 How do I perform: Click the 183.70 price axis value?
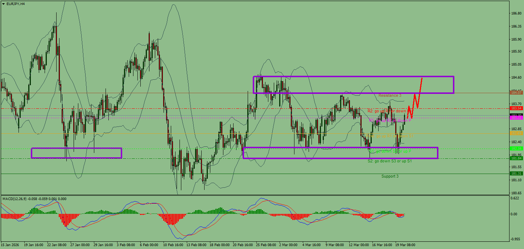516,104
